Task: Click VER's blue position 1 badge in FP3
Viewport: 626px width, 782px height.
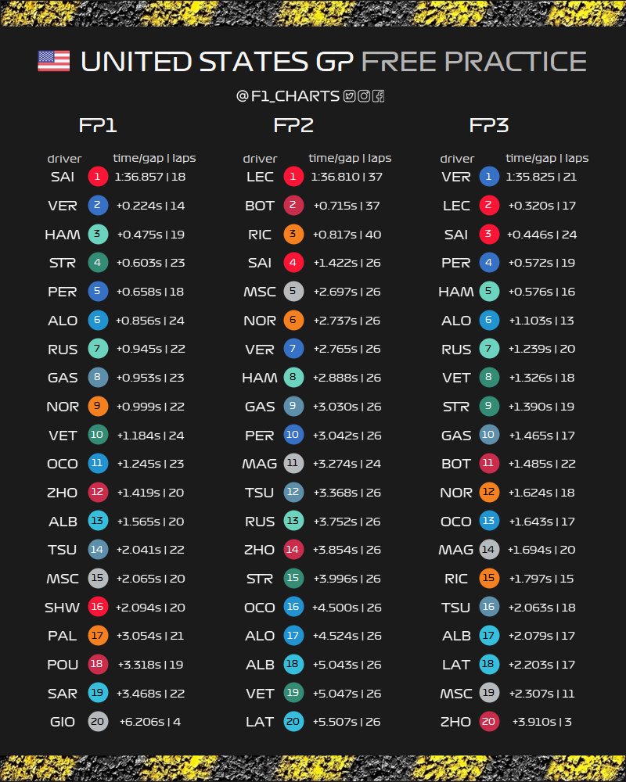Action: [488, 177]
